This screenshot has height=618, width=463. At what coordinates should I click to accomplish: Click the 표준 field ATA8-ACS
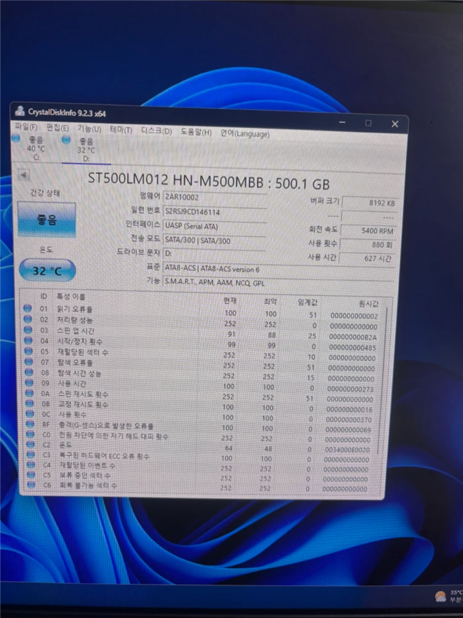[278, 269]
